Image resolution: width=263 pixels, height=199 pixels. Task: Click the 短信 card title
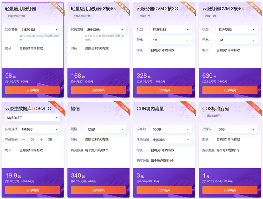click(x=75, y=109)
